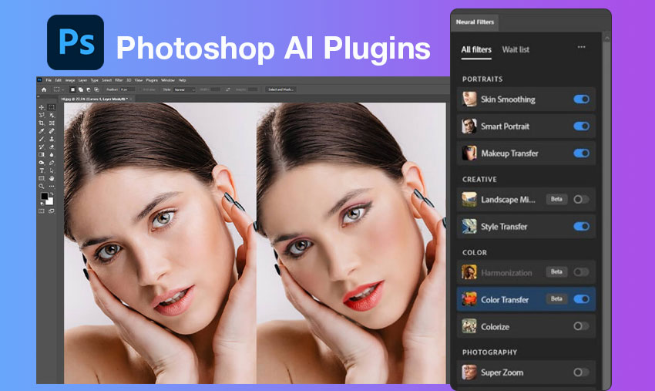Close the open document tab

point(131,99)
